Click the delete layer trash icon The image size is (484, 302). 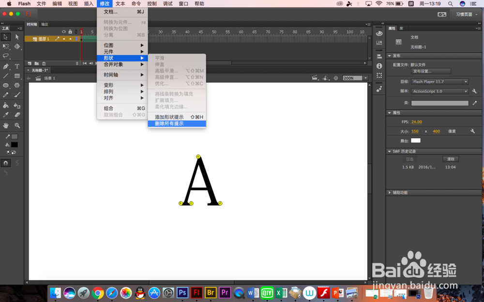click(x=44, y=63)
